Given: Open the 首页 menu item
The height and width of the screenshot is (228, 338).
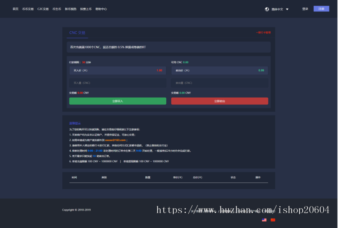Looking at the screenshot, I should pos(15,9).
